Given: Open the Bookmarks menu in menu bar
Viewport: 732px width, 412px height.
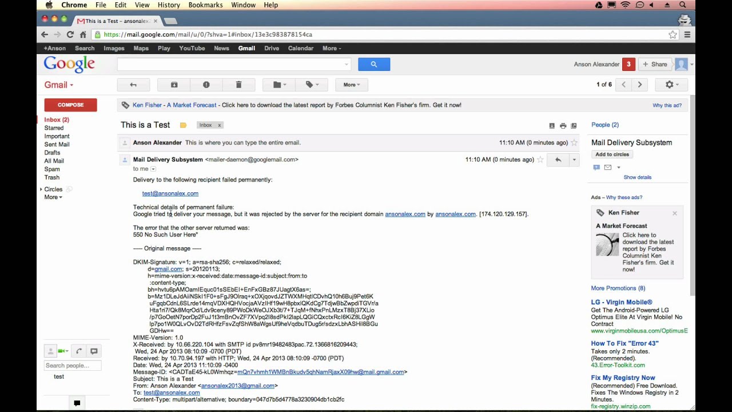Looking at the screenshot, I should click(x=205, y=5).
